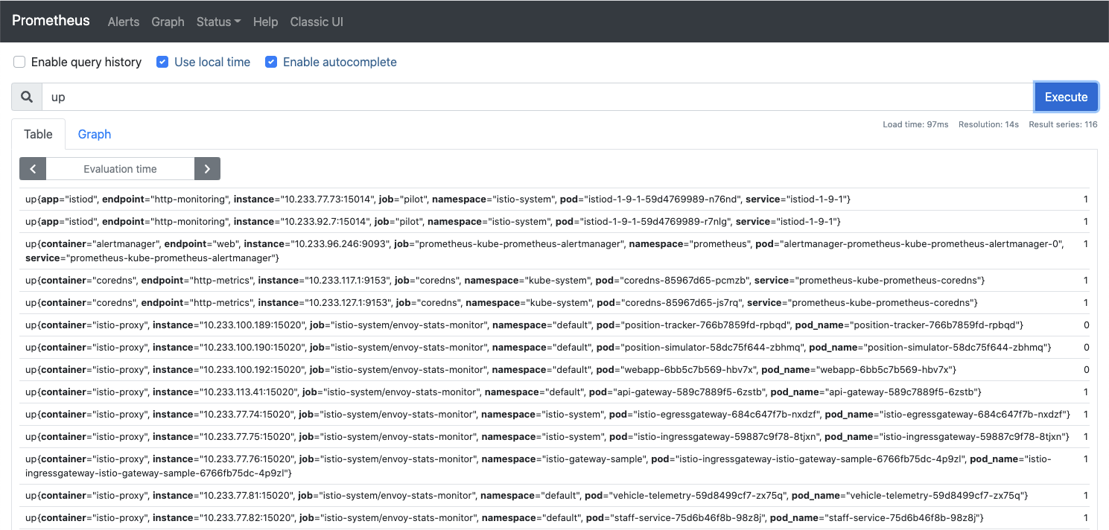Click value 0 in webapp row
This screenshot has width=1109, height=530.
click(x=1086, y=370)
